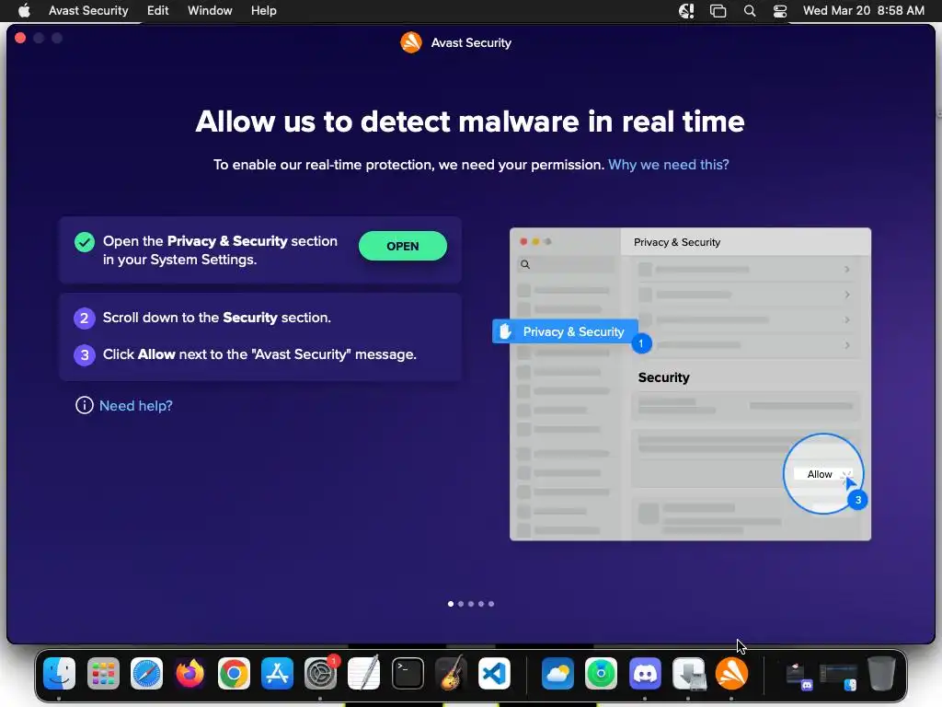Viewport: 942px width, 707px height.
Task: Click the Stage Manager icon in menu bar
Action: click(718, 10)
